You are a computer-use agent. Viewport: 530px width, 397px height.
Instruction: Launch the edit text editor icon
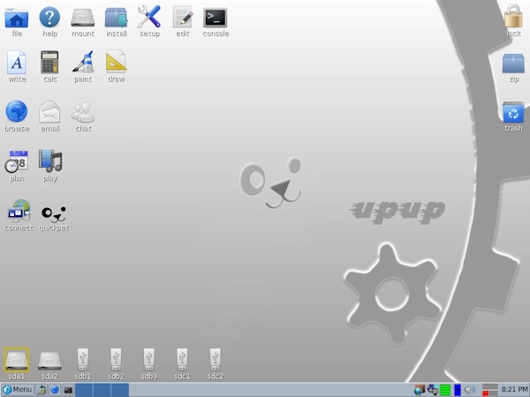click(183, 17)
